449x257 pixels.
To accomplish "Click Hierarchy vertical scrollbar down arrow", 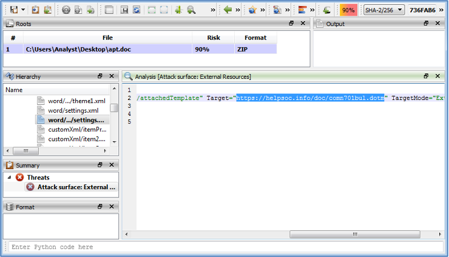I will click(x=114, y=142).
